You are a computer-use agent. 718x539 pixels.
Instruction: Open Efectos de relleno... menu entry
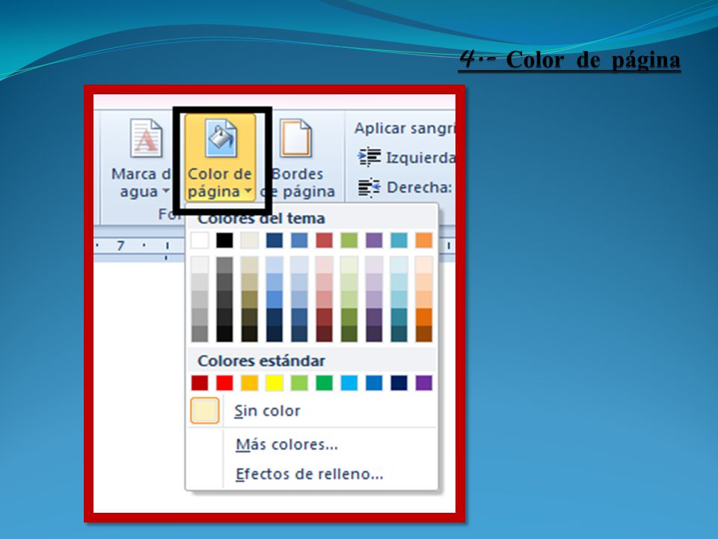coord(309,474)
